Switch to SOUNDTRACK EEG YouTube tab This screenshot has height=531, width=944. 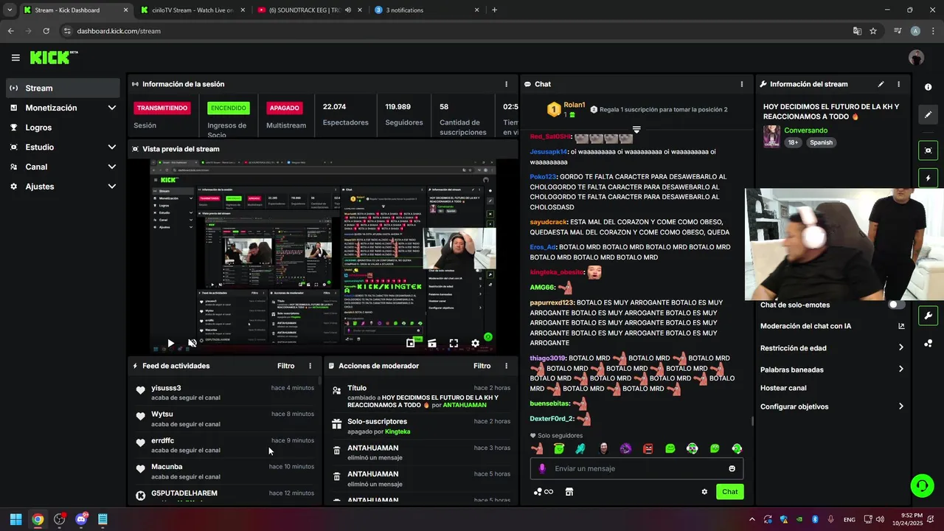pos(309,10)
